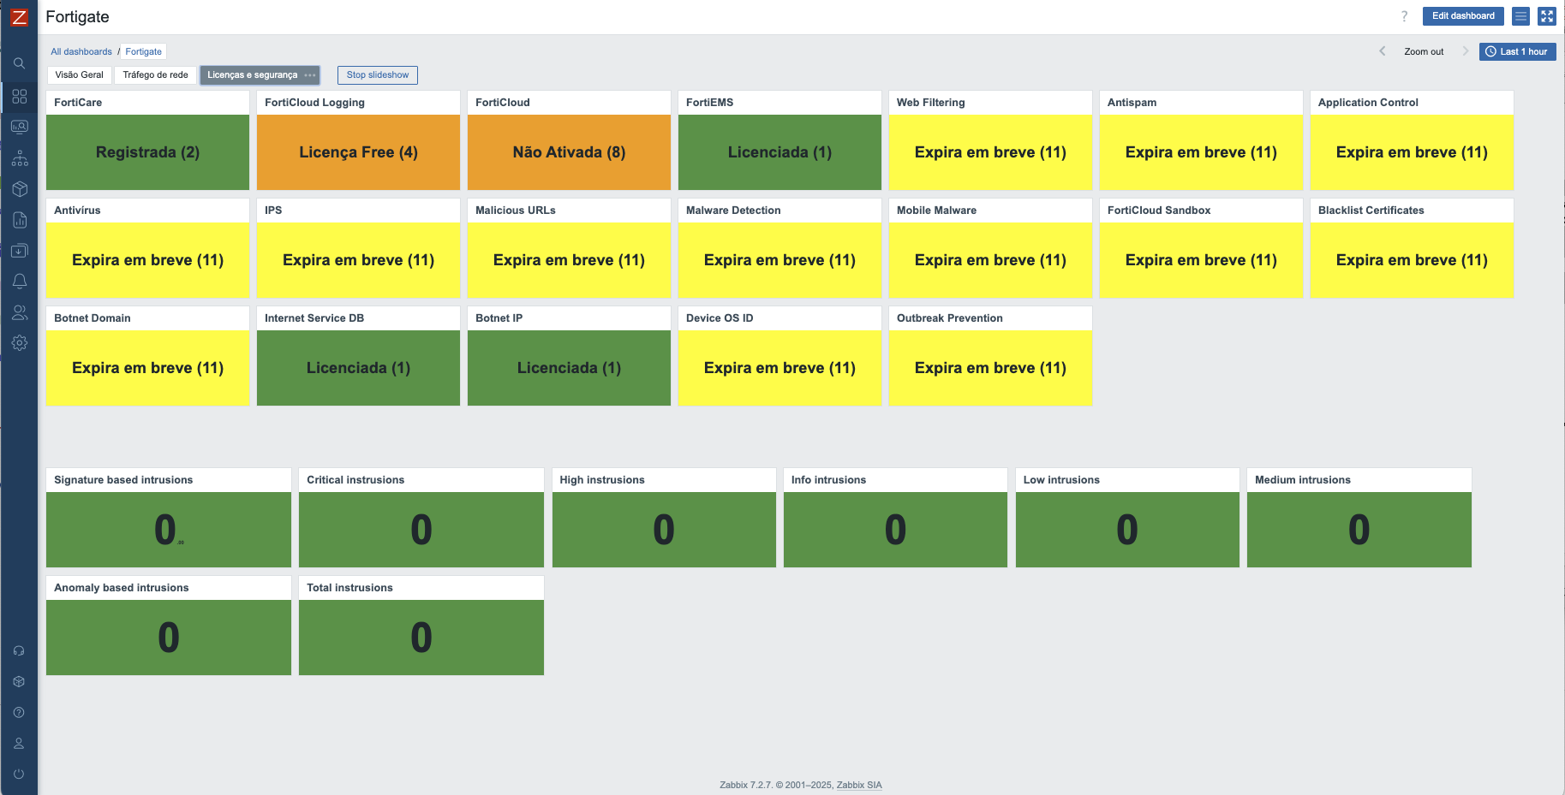The image size is (1565, 795).
Task: Click the Data collection sidebar icon
Action: coord(19,251)
